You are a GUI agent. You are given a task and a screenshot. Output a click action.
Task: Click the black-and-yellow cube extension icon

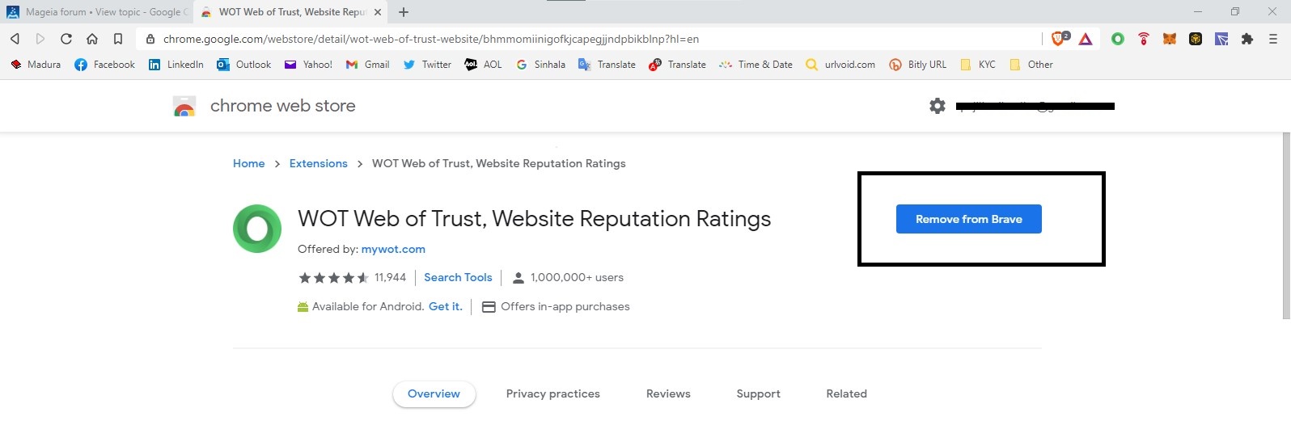click(1196, 39)
